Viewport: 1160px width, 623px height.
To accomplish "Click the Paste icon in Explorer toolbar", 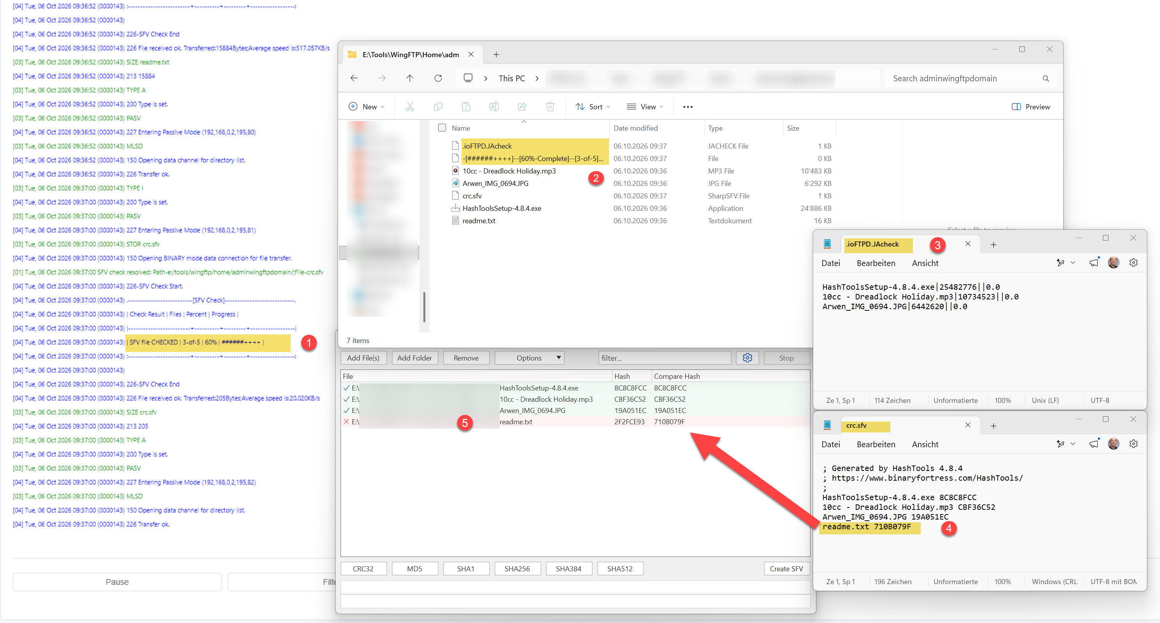I will point(466,107).
